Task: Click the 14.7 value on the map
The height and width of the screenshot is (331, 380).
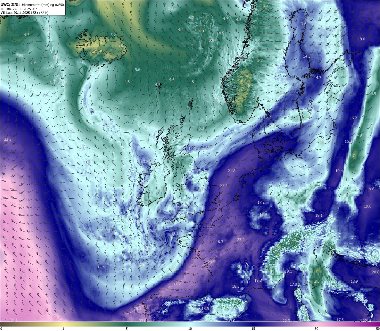Action: [318, 78]
